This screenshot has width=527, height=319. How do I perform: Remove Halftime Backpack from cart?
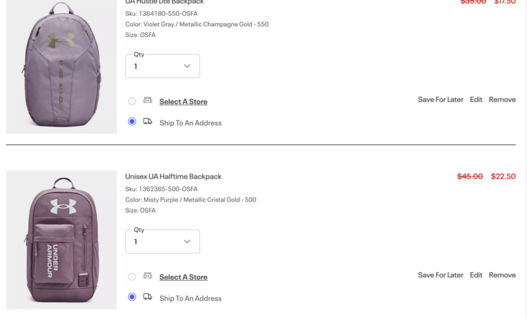tap(502, 275)
